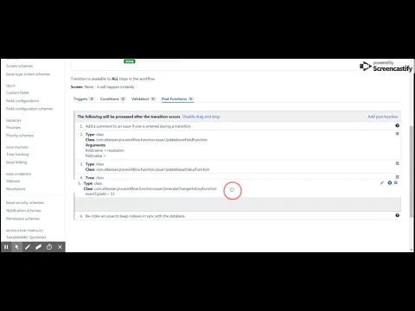The height and width of the screenshot is (311, 415).
Task: Open Time tracking in sidebar
Action: click(x=17, y=154)
